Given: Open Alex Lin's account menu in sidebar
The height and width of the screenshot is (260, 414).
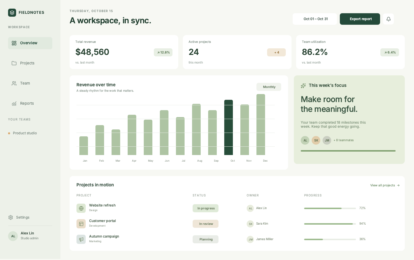Looking at the screenshot, I should [30, 236].
